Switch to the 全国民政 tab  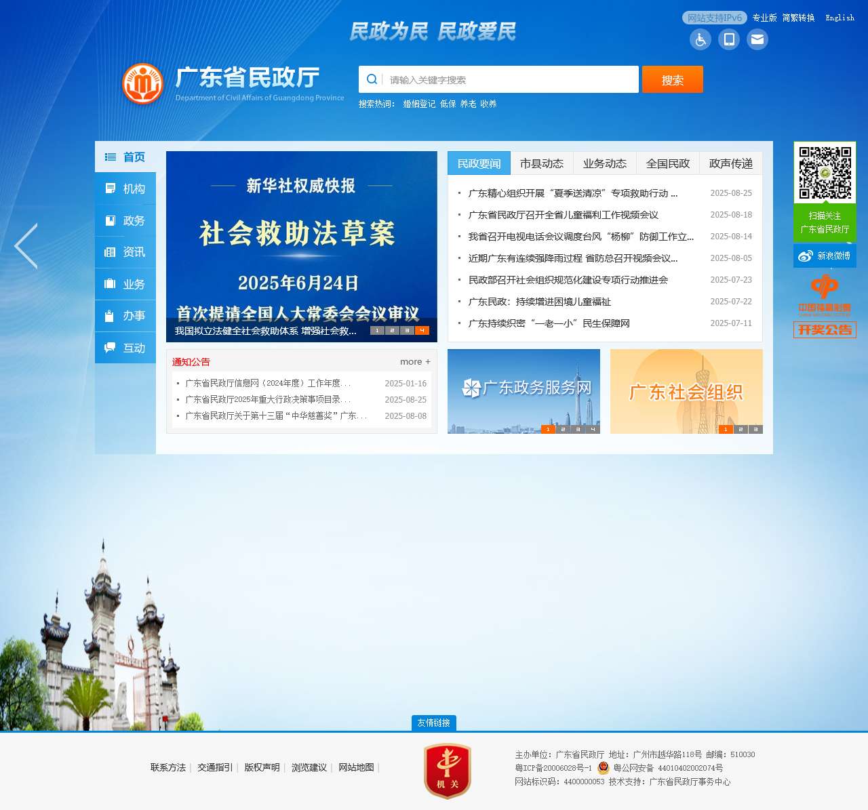tap(667, 163)
